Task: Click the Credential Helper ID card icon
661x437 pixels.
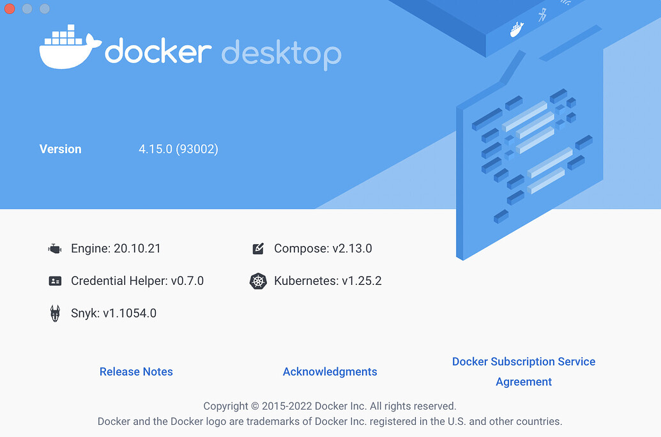Action: pos(56,280)
